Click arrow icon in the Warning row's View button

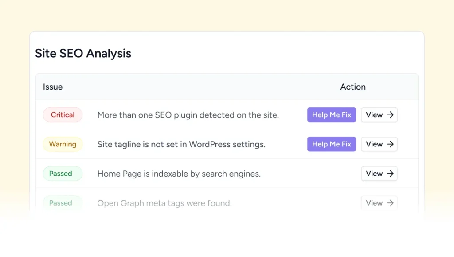[x=390, y=144]
